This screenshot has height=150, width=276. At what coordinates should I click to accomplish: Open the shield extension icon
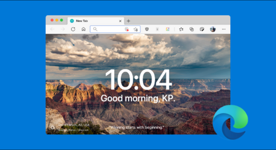click(147, 29)
